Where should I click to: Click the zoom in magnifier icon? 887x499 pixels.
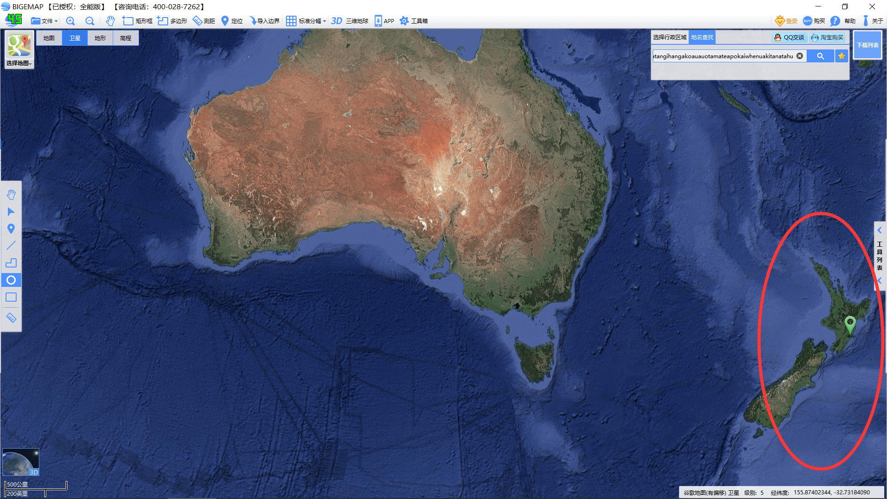point(70,21)
